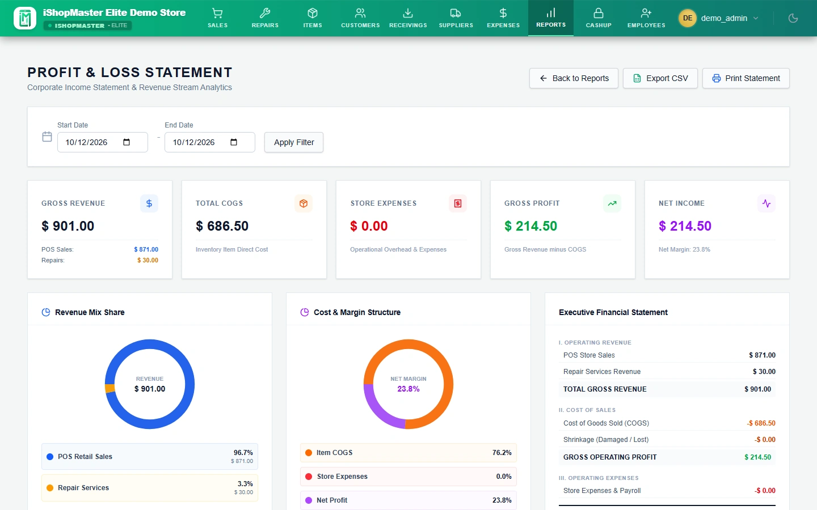817x510 pixels.
Task: Export the statement as CSV
Action: [x=660, y=78]
